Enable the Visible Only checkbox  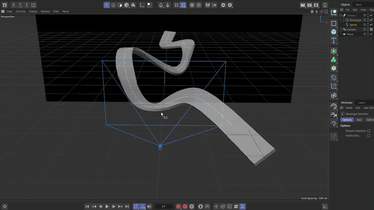point(369,136)
